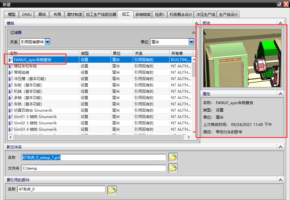Switch to the 图纸 tab

(42, 15)
